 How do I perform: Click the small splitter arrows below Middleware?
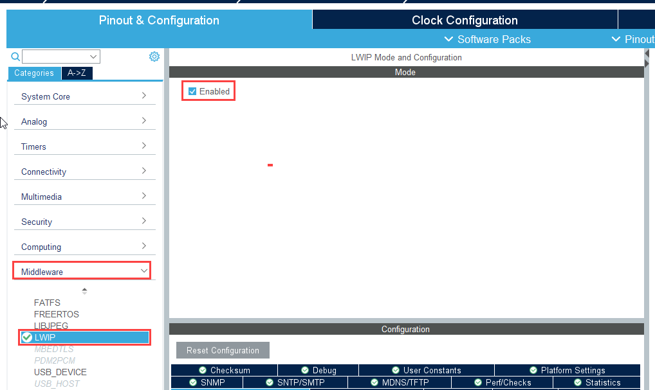pyautogui.click(x=84, y=291)
